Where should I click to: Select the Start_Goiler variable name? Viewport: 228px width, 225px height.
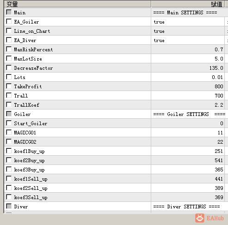31,123
